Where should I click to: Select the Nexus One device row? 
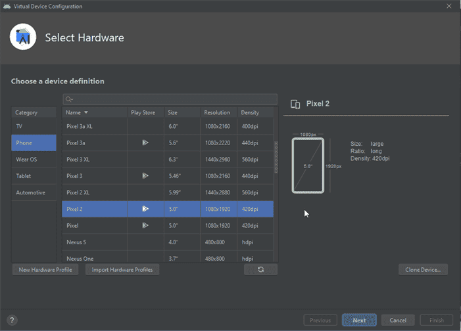pyautogui.click(x=168, y=257)
